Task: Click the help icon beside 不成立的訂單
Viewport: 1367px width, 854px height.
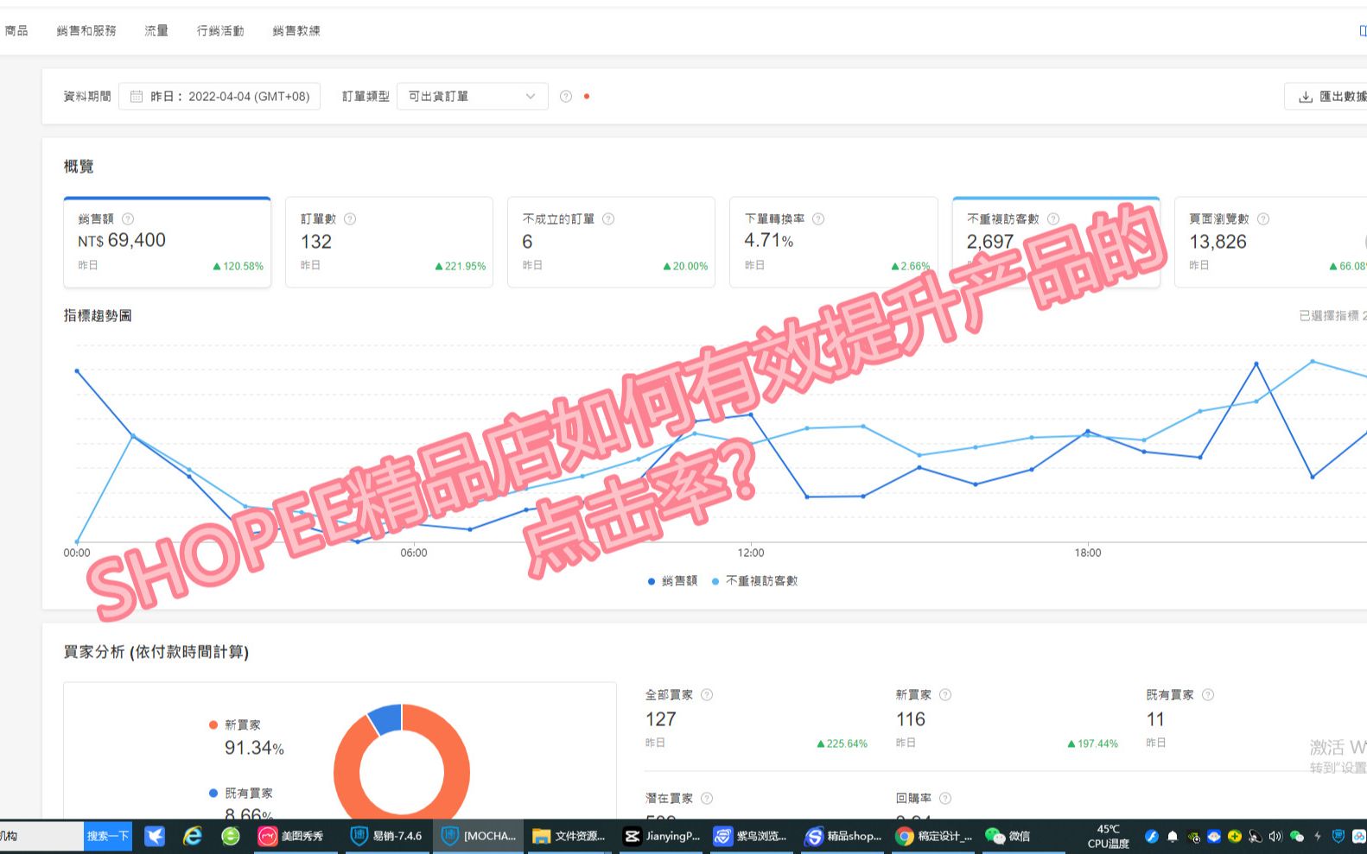Action: coord(608,219)
